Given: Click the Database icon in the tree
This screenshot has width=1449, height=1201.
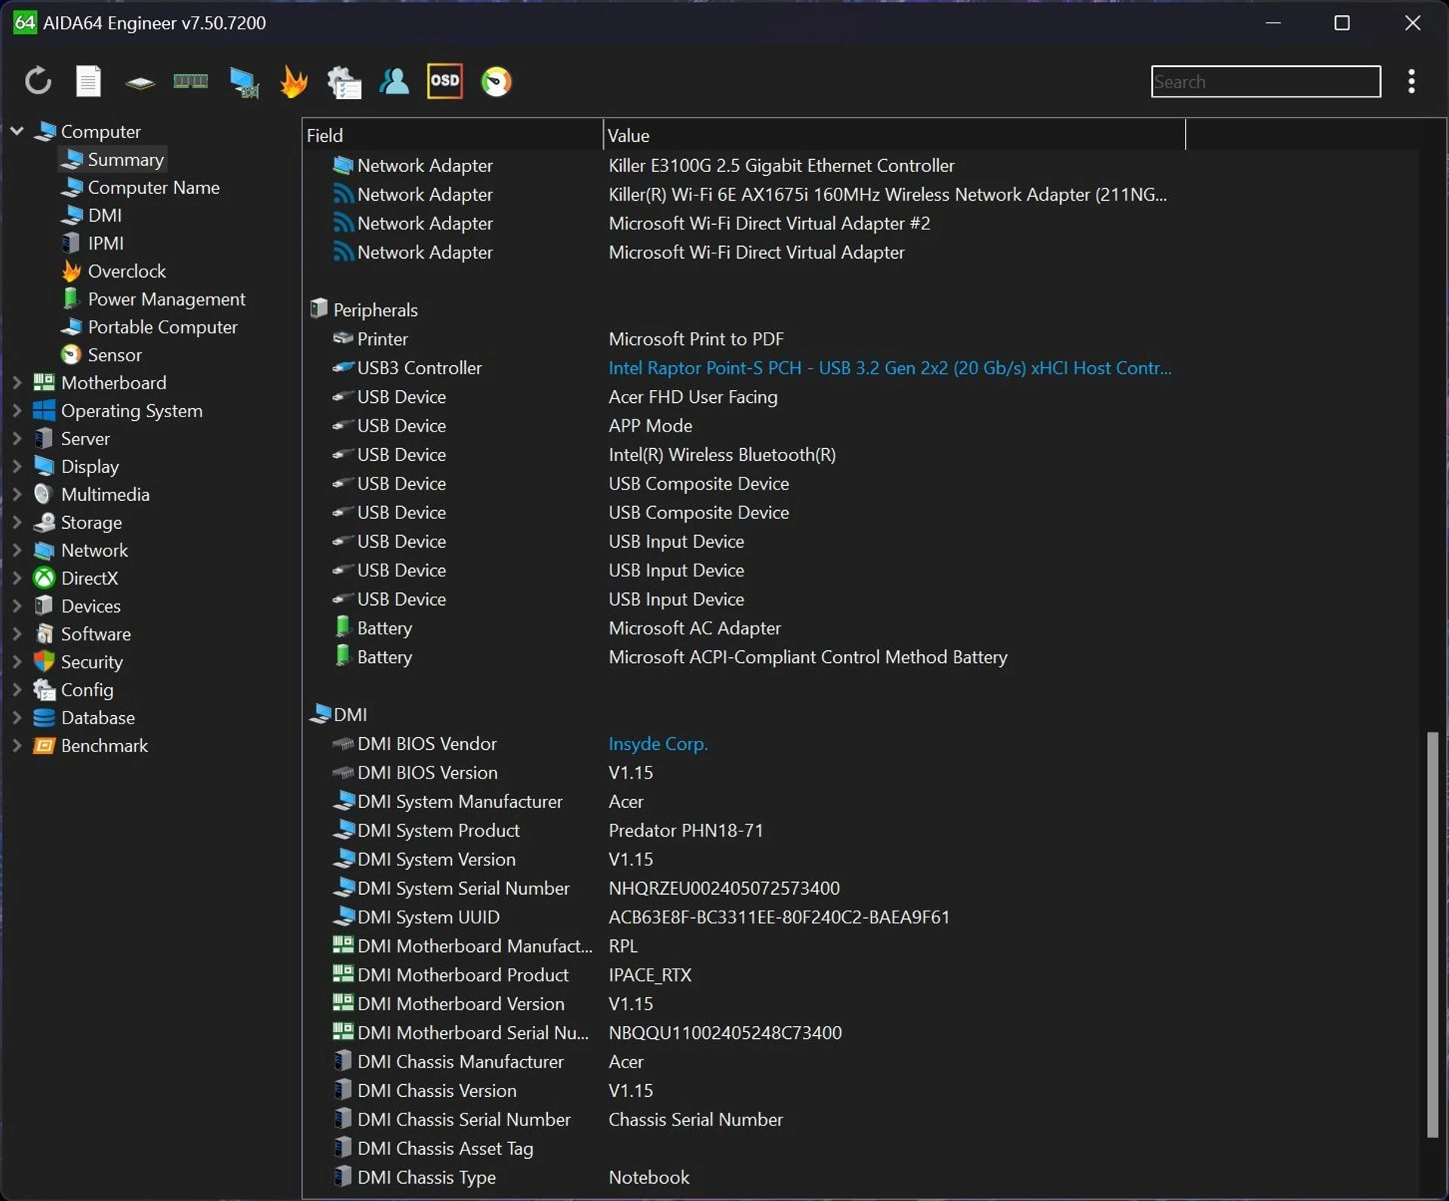Looking at the screenshot, I should pos(44,717).
